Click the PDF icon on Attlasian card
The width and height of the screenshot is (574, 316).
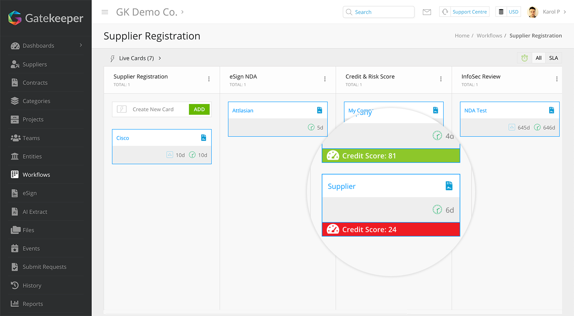(320, 110)
